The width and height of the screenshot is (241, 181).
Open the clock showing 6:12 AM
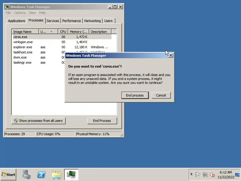226,175
